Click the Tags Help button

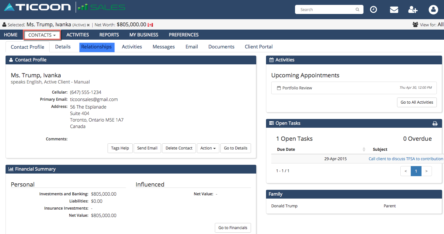120,148
